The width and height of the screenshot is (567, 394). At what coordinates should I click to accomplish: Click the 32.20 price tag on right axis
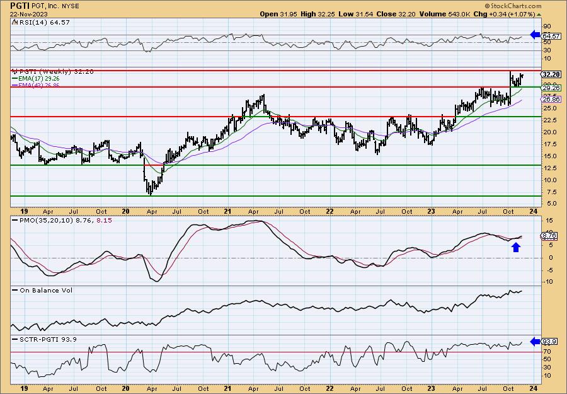pos(551,74)
